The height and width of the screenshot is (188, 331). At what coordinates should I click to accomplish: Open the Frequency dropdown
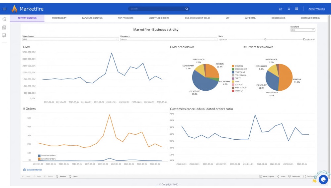[x=168, y=39]
